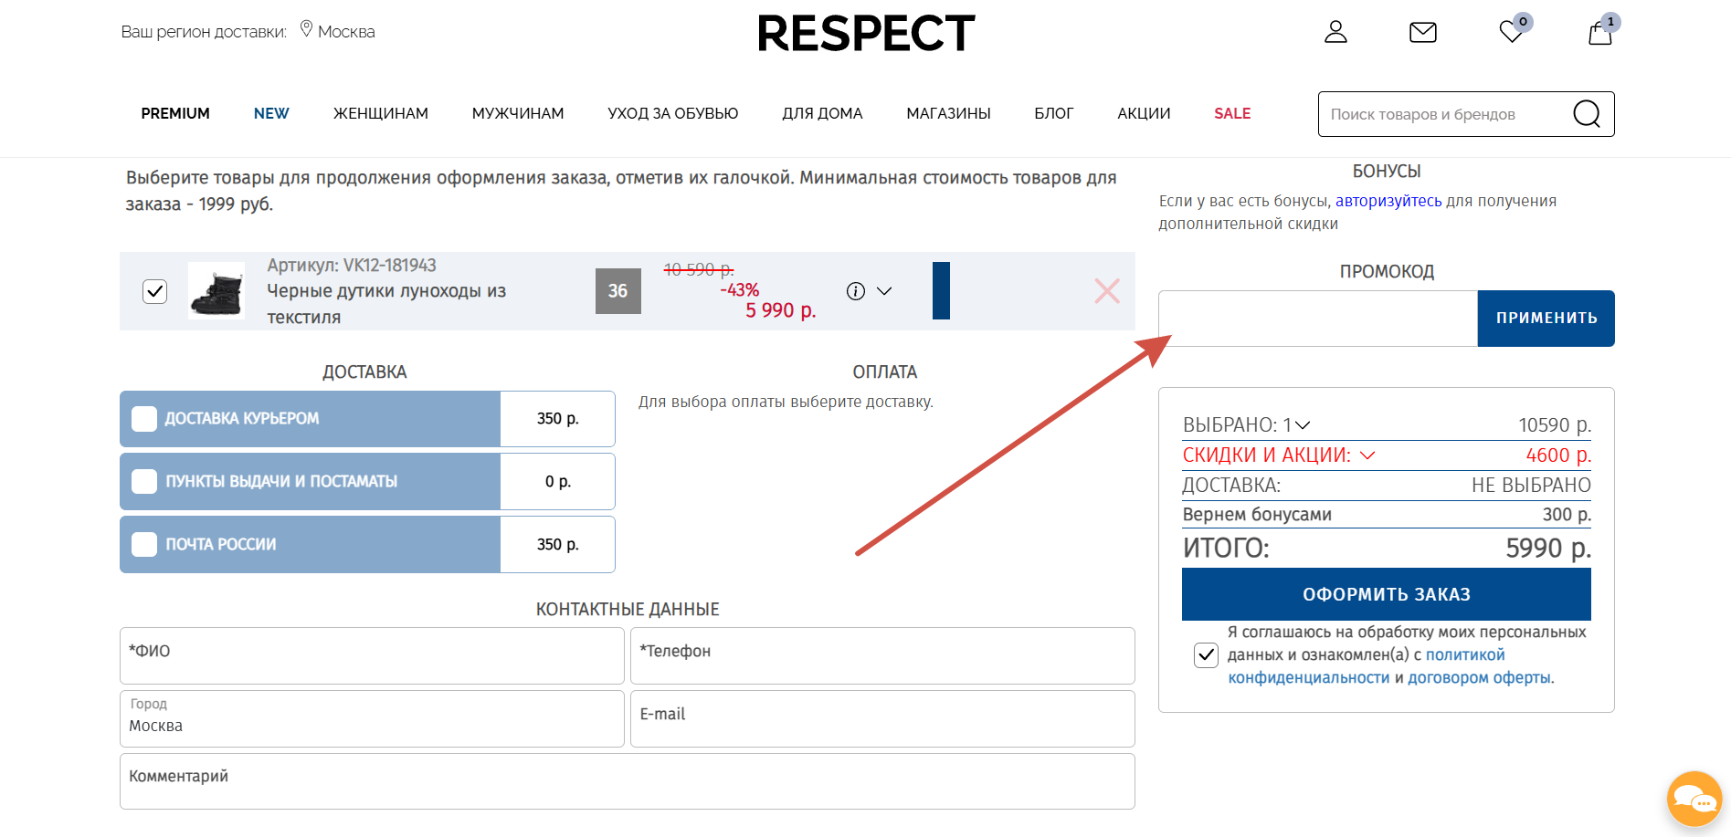Click the location pin next to Москва

click(x=307, y=29)
